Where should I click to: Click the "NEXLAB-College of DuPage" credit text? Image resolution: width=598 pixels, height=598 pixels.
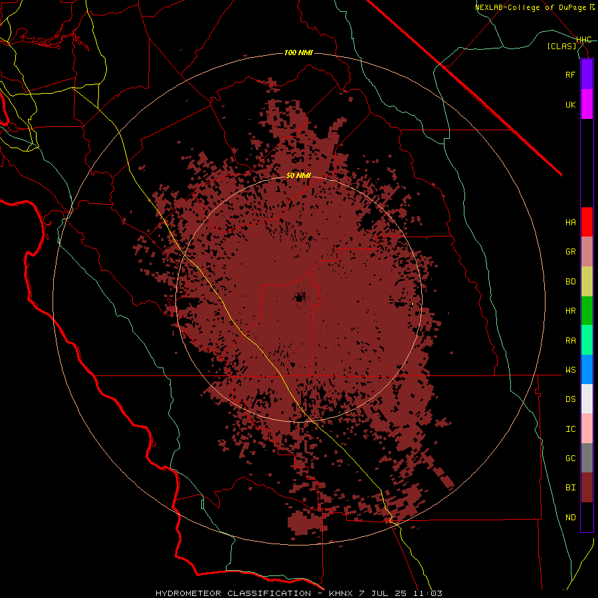click(x=532, y=7)
